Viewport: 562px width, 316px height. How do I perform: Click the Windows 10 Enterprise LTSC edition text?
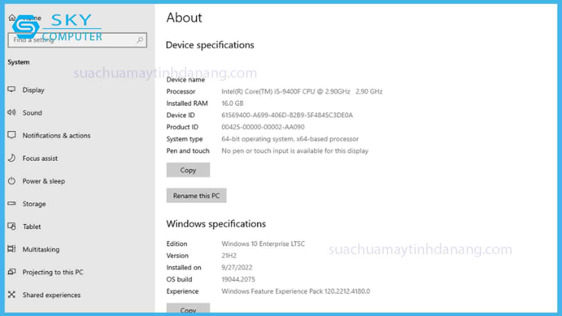pos(263,244)
